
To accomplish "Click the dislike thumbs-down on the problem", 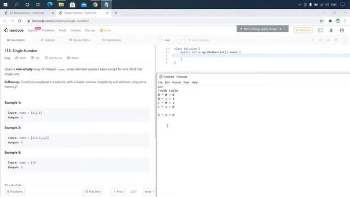I will (32, 58).
